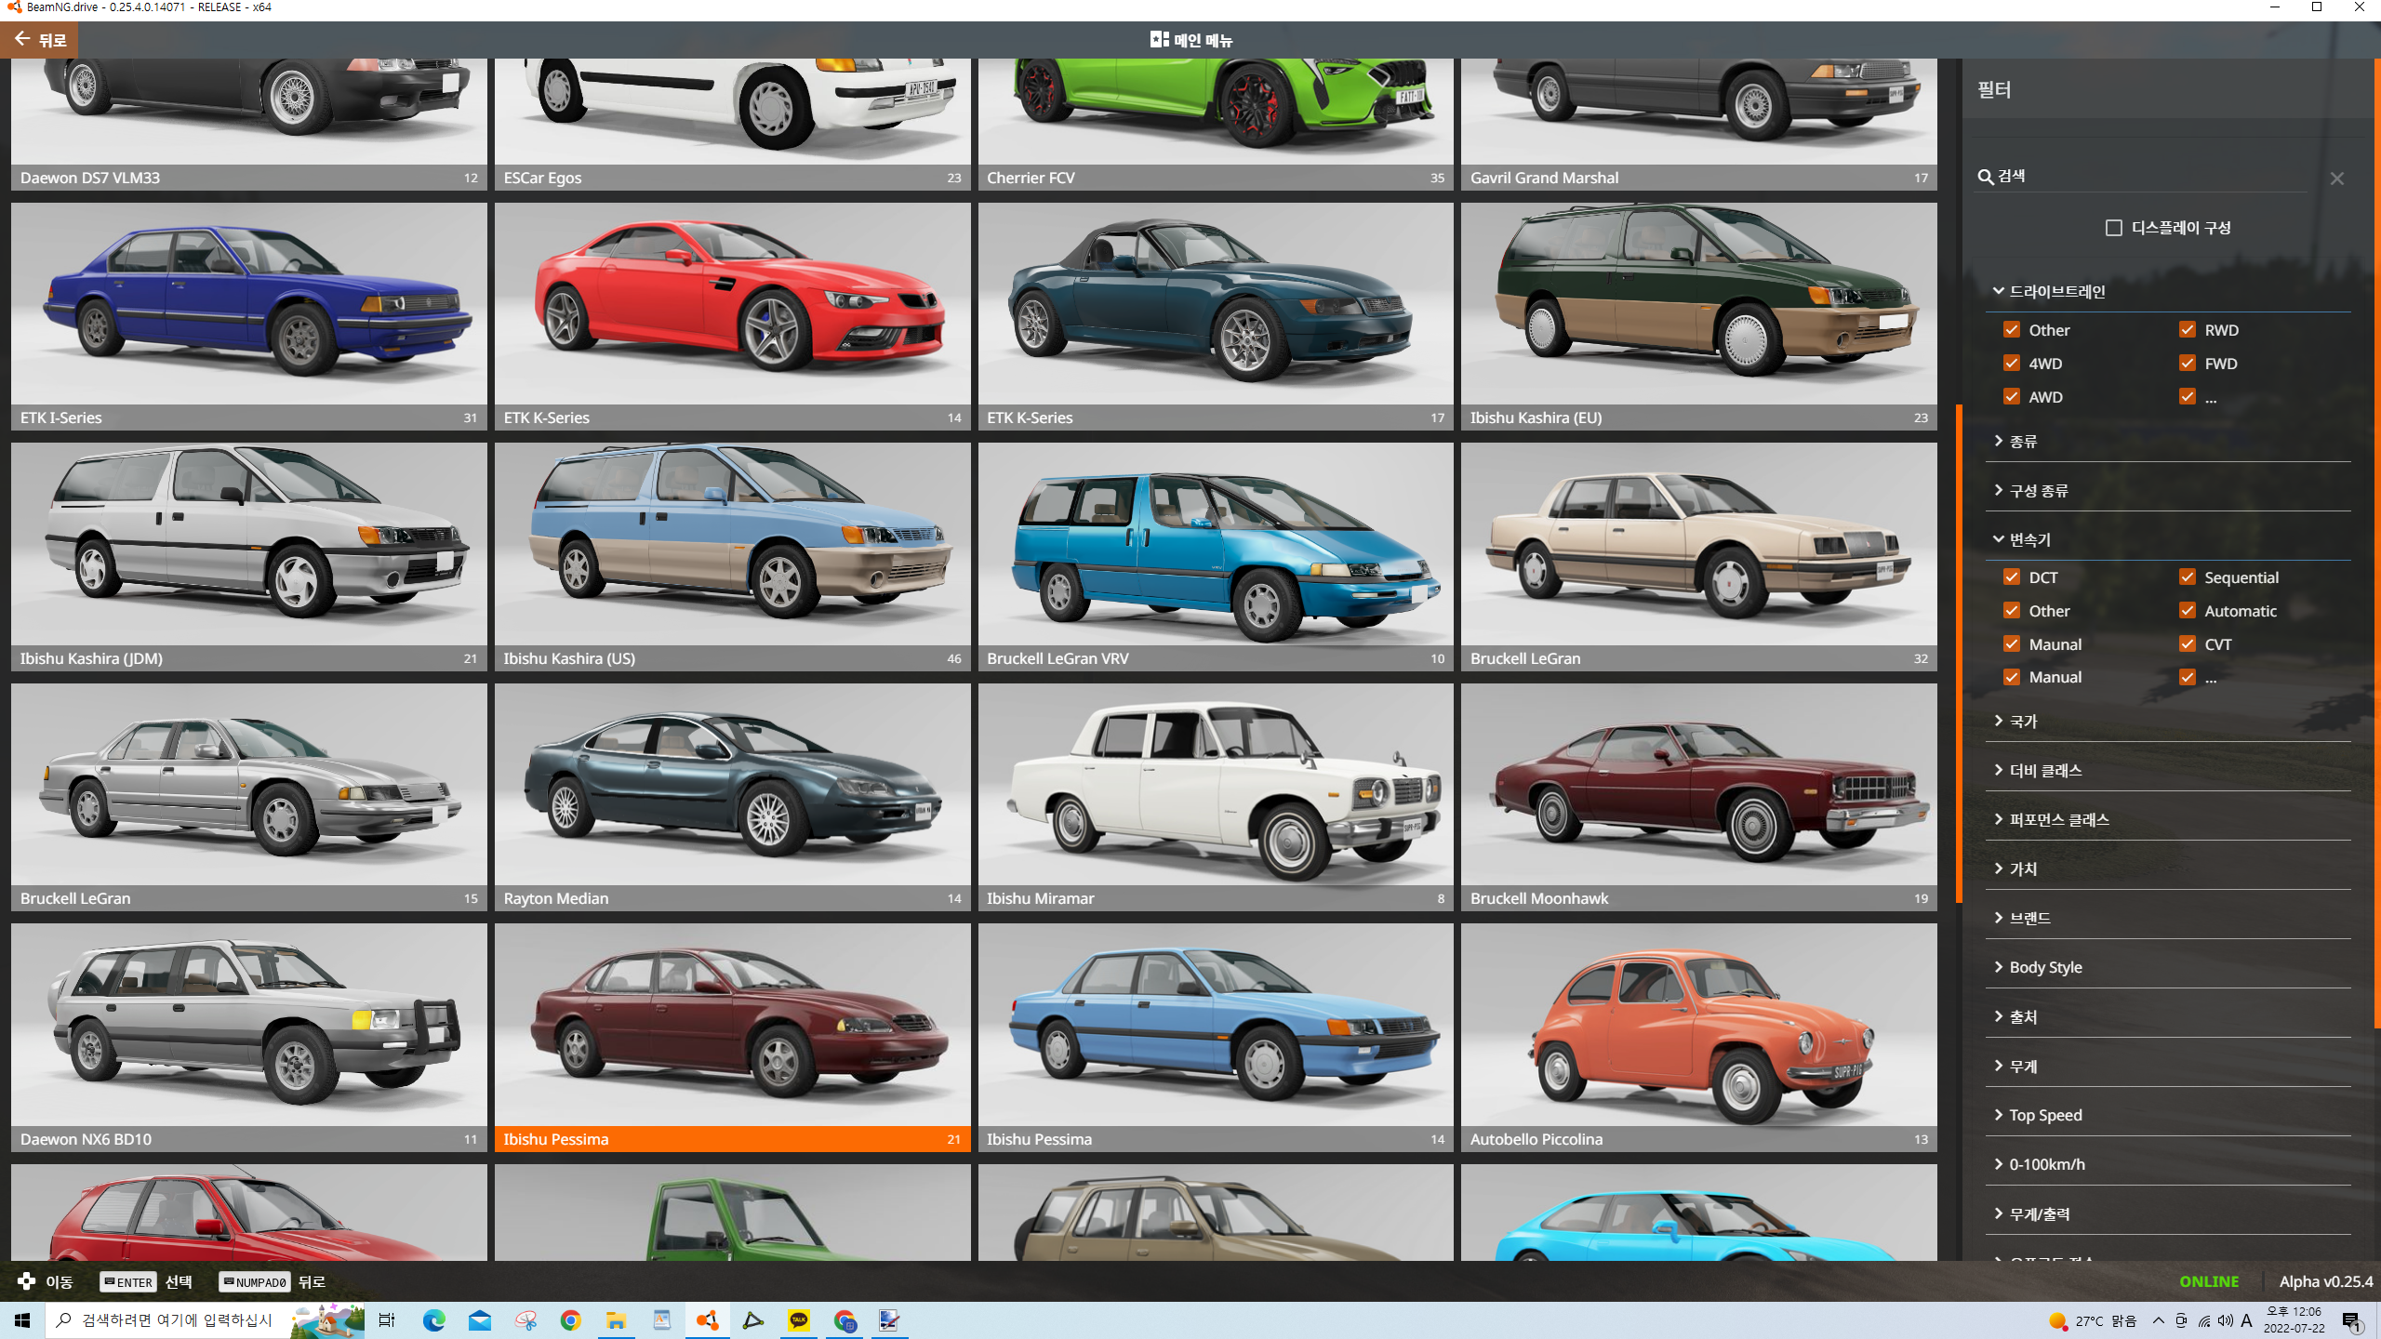Expand the 출처 filter section

(x=2167, y=1016)
